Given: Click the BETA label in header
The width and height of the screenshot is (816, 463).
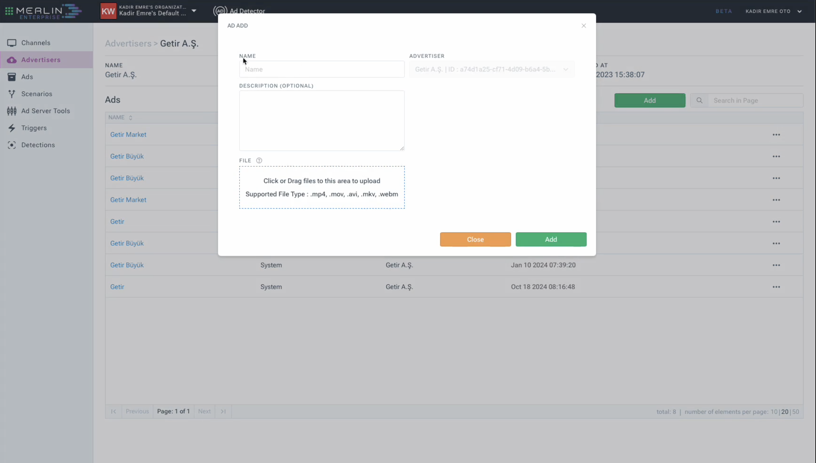Looking at the screenshot, I should [724, 11].
